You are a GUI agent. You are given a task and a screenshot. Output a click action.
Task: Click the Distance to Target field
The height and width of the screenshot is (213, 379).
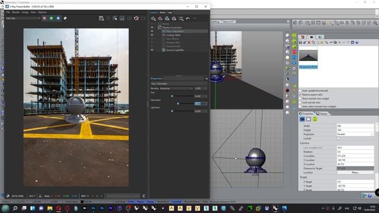coord(355,168)
